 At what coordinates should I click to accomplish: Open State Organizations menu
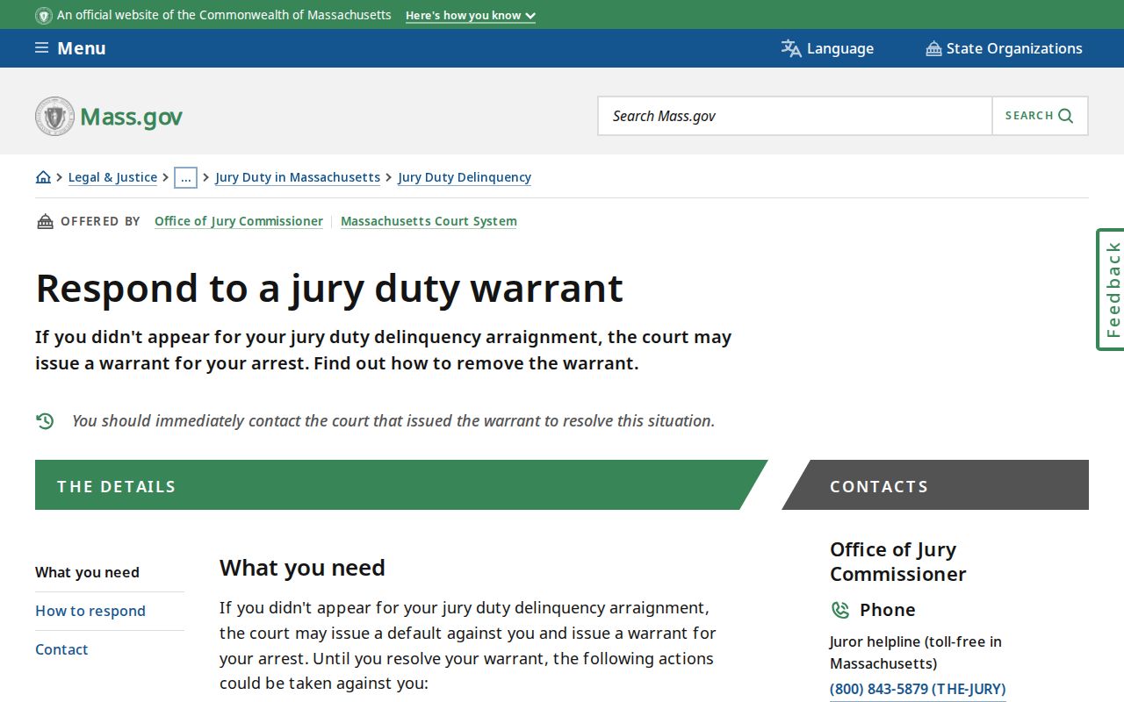point(1004,48)
